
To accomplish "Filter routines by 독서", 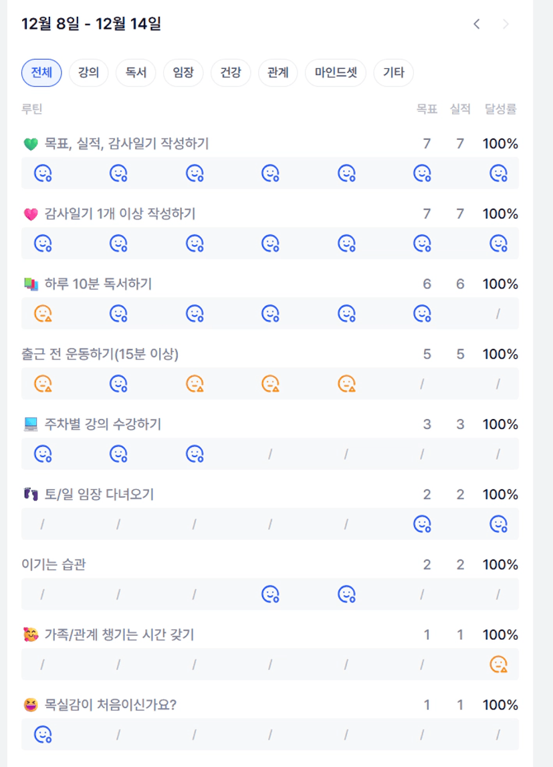I will point(136,73).
